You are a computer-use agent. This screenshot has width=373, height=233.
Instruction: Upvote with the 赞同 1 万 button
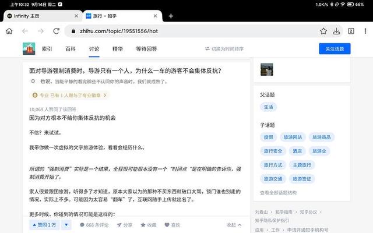click(x=44, y=225)
